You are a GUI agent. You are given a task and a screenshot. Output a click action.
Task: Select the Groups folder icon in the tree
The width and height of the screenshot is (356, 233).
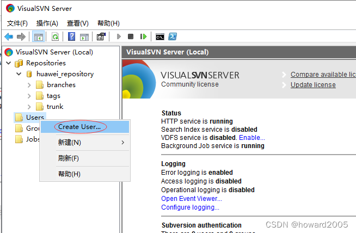coord(19,128)
